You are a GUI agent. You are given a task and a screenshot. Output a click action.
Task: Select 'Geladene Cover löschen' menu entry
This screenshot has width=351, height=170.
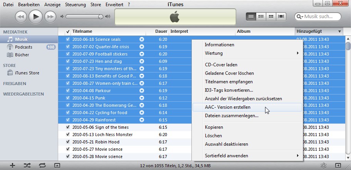(x=247, y=73)
